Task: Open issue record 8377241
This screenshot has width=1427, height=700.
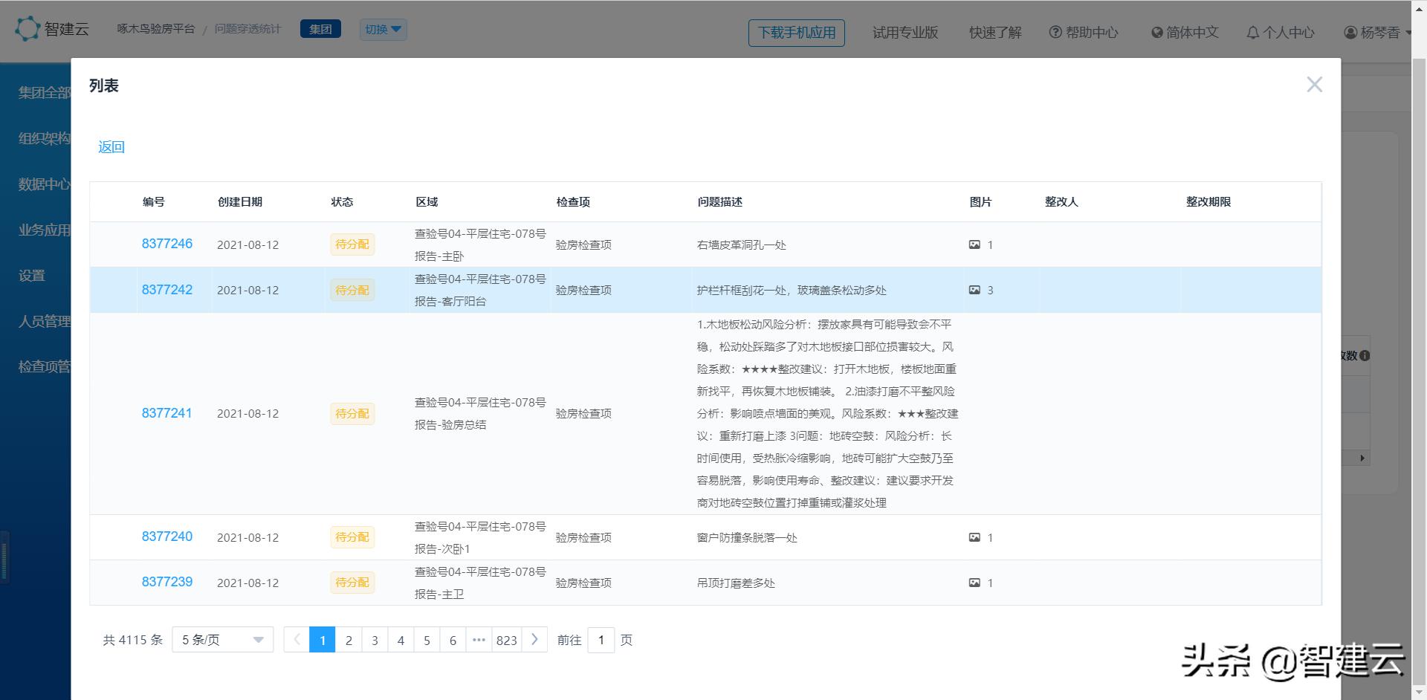Action: pos(166,413)
